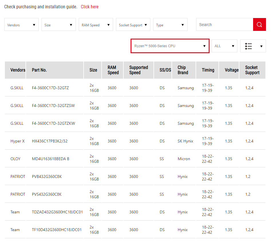Click Team vendor in TDZAD432G3600HC18JDC01 row

pyautogui.click(x=15, y=212)
